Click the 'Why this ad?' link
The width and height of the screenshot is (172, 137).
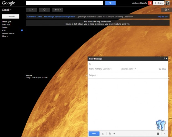tap(163, 17)
